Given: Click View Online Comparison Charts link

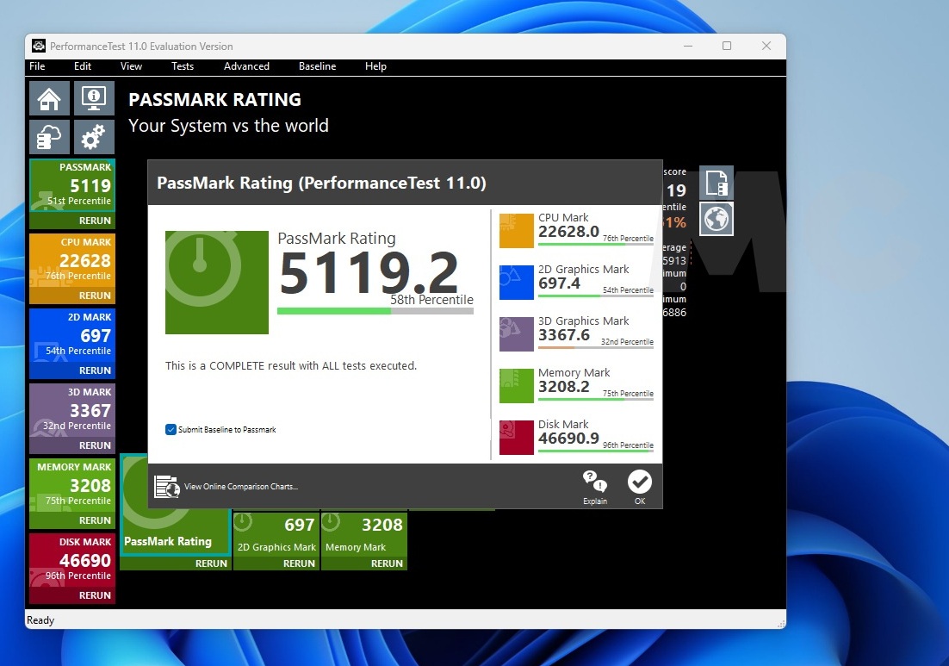Looking at the screenshot, I should (240, 487).
